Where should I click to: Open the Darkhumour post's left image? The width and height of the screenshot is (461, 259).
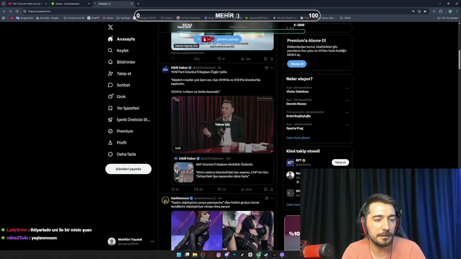197,230
